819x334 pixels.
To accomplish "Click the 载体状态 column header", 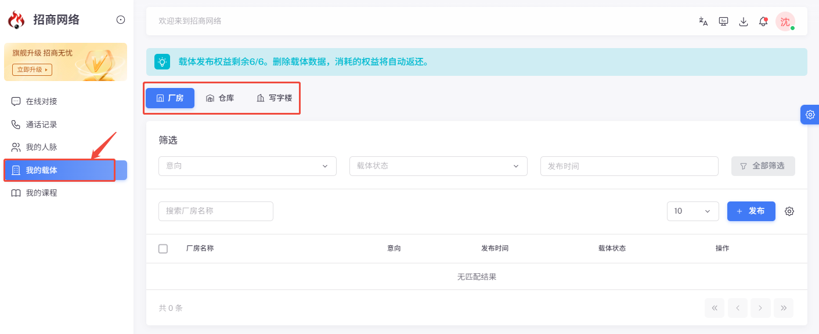I will tap(612, 248).
